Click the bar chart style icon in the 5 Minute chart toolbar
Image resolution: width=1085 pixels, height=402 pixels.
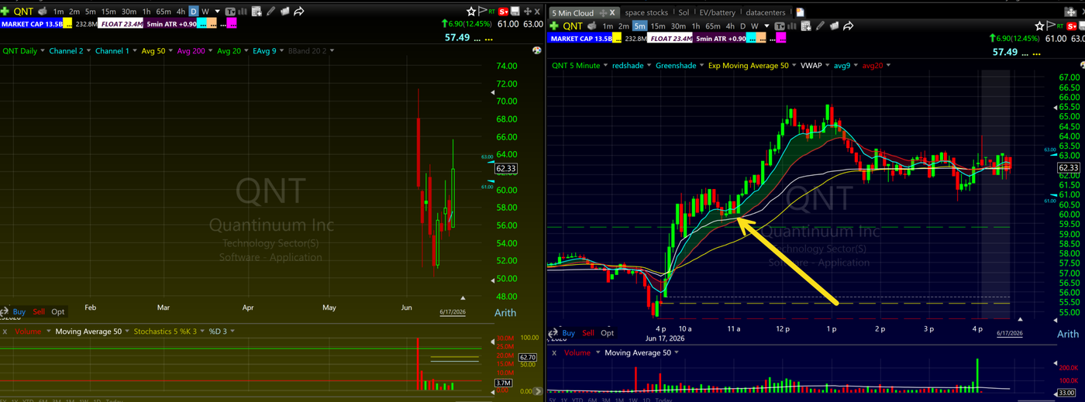(x=791, y=26)
